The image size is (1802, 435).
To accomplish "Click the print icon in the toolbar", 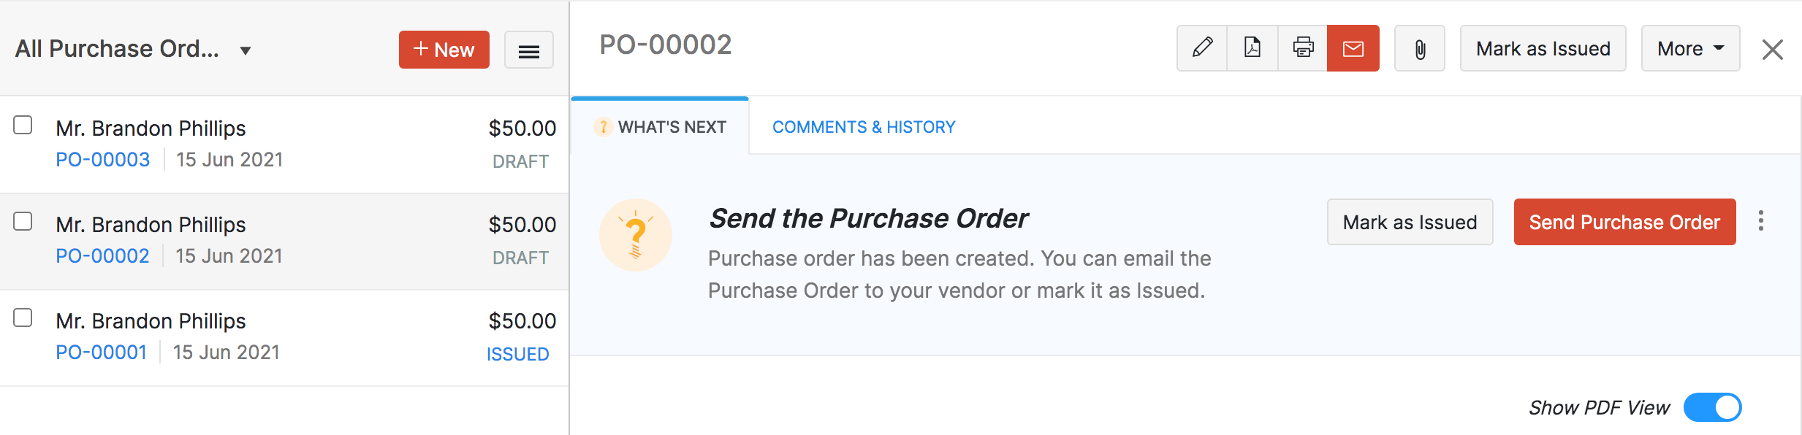I will click(x=1302, y=48).
